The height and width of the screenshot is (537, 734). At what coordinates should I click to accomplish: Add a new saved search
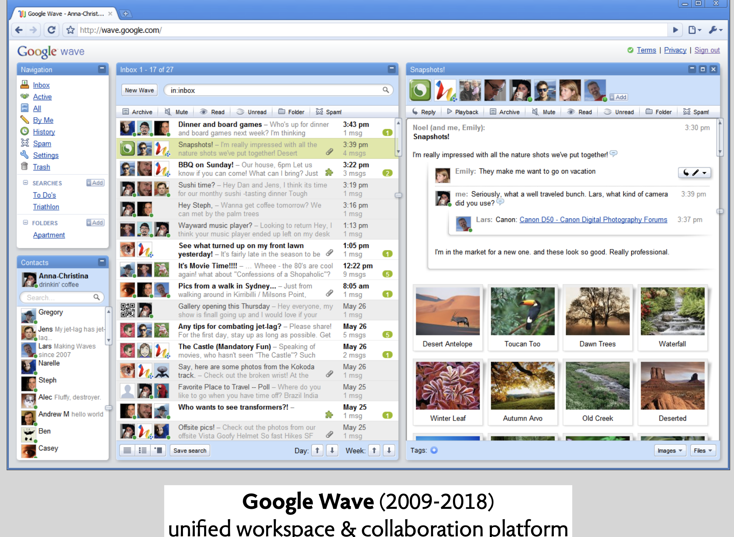coord(95,183)
